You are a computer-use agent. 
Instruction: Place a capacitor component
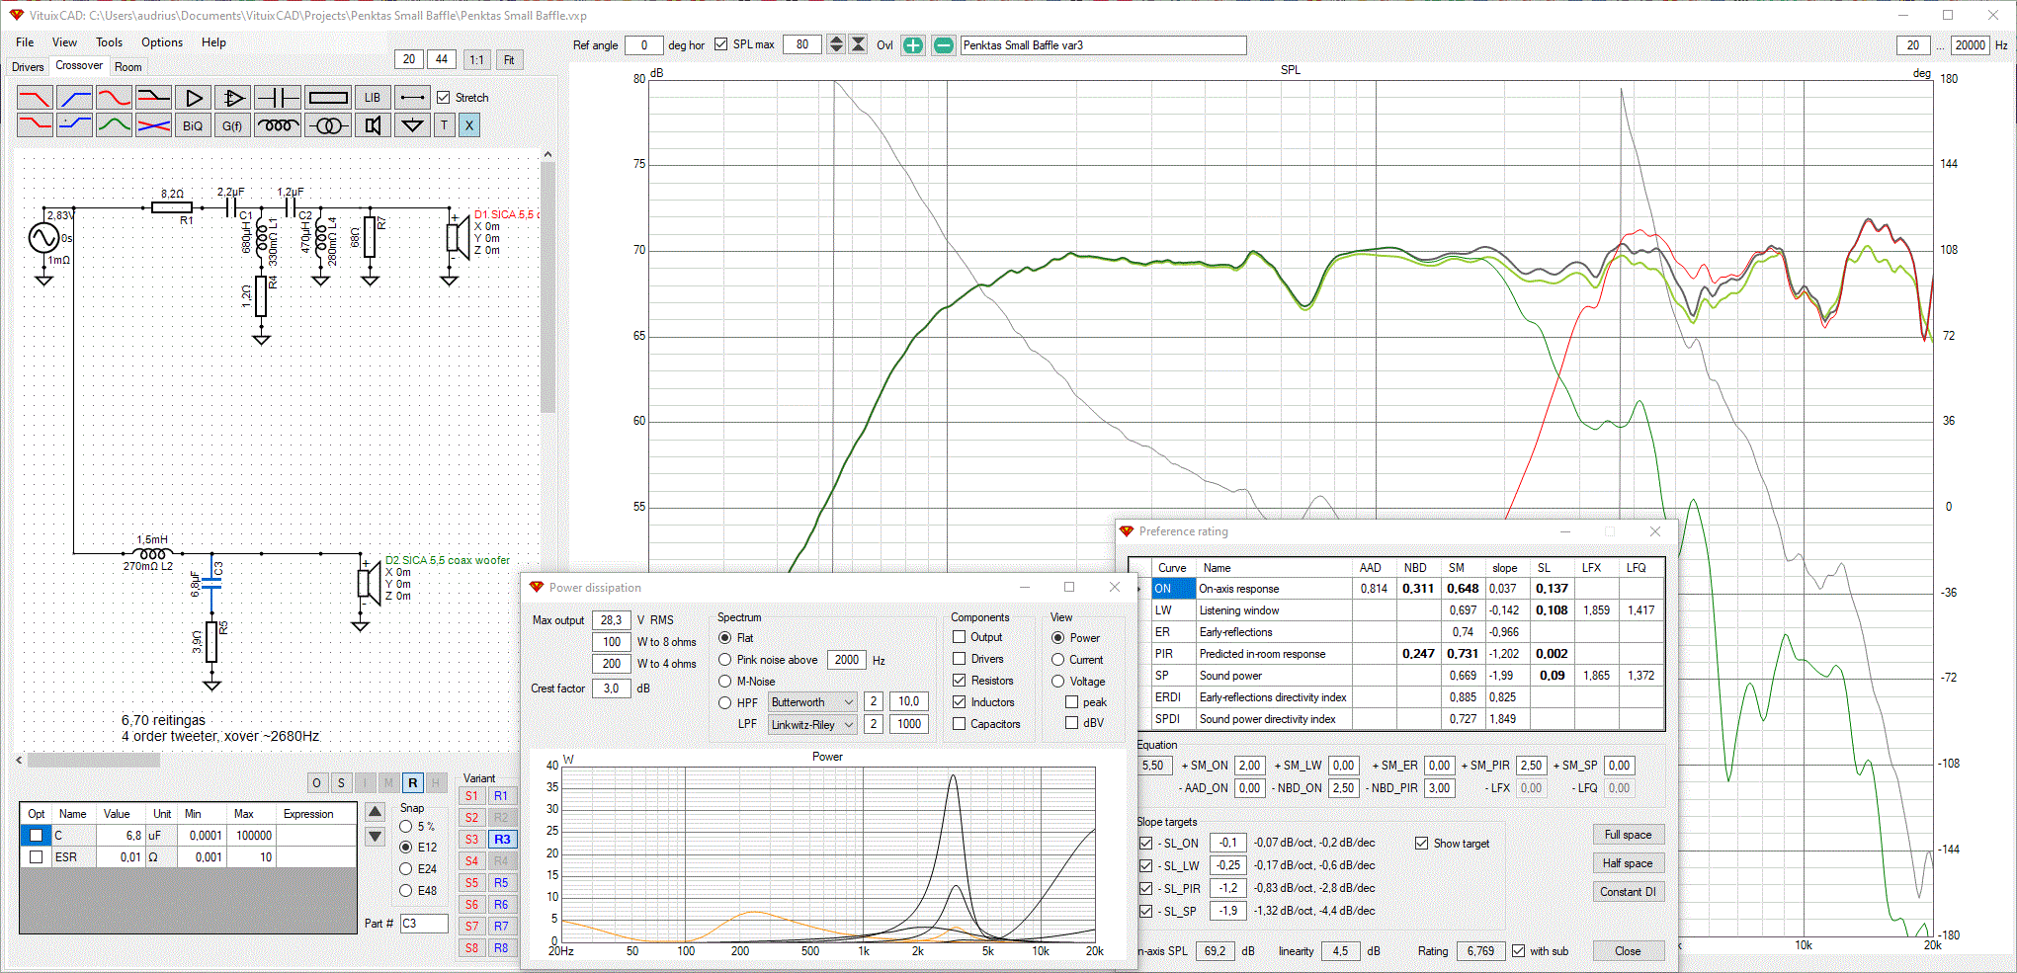pos(278,98)
